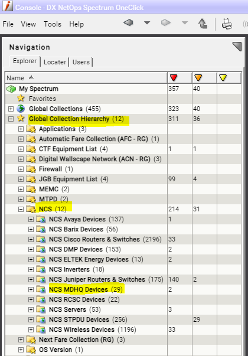Image resolution: width=248 pixels, height=356 pixels.
Task: Click the Global Collections globe icon
Action: pos(21,109)
